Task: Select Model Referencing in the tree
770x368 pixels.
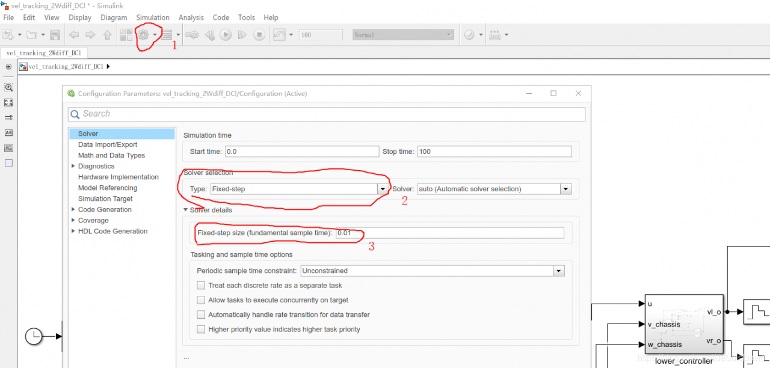Action: pos(108,188)
